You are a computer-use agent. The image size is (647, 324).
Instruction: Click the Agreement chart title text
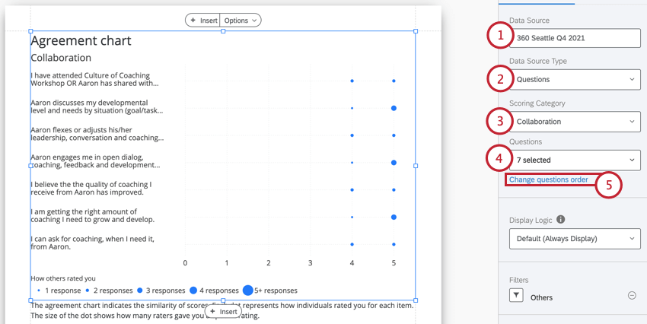[81, 40]
